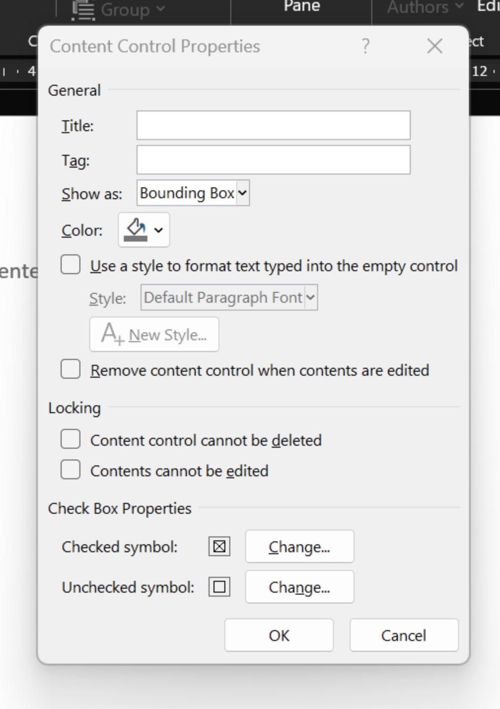500x709 pixels.
Task: Focus the Title text field
Action: pyautogui.click(x=273, y=125)
